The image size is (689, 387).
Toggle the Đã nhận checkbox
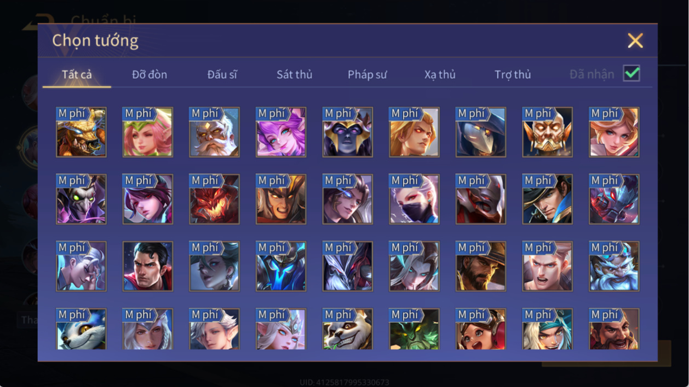click(x=631, y=73)
